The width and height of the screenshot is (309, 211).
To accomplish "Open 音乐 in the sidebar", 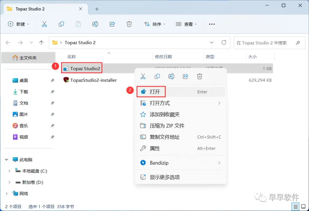I will pos(24,126).
